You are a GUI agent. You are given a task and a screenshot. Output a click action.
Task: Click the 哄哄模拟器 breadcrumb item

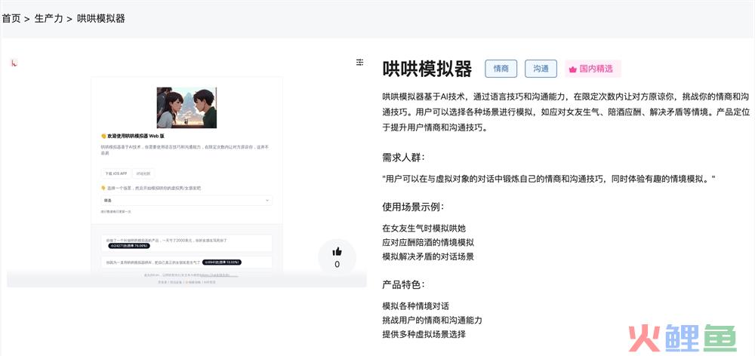(101, 19)
